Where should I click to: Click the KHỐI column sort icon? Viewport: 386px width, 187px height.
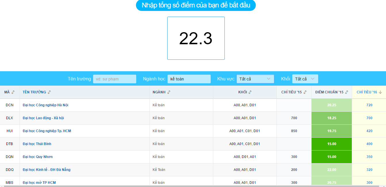pos(250,92)
